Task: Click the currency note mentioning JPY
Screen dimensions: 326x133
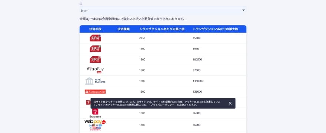Action: click(x=132, y=19)
